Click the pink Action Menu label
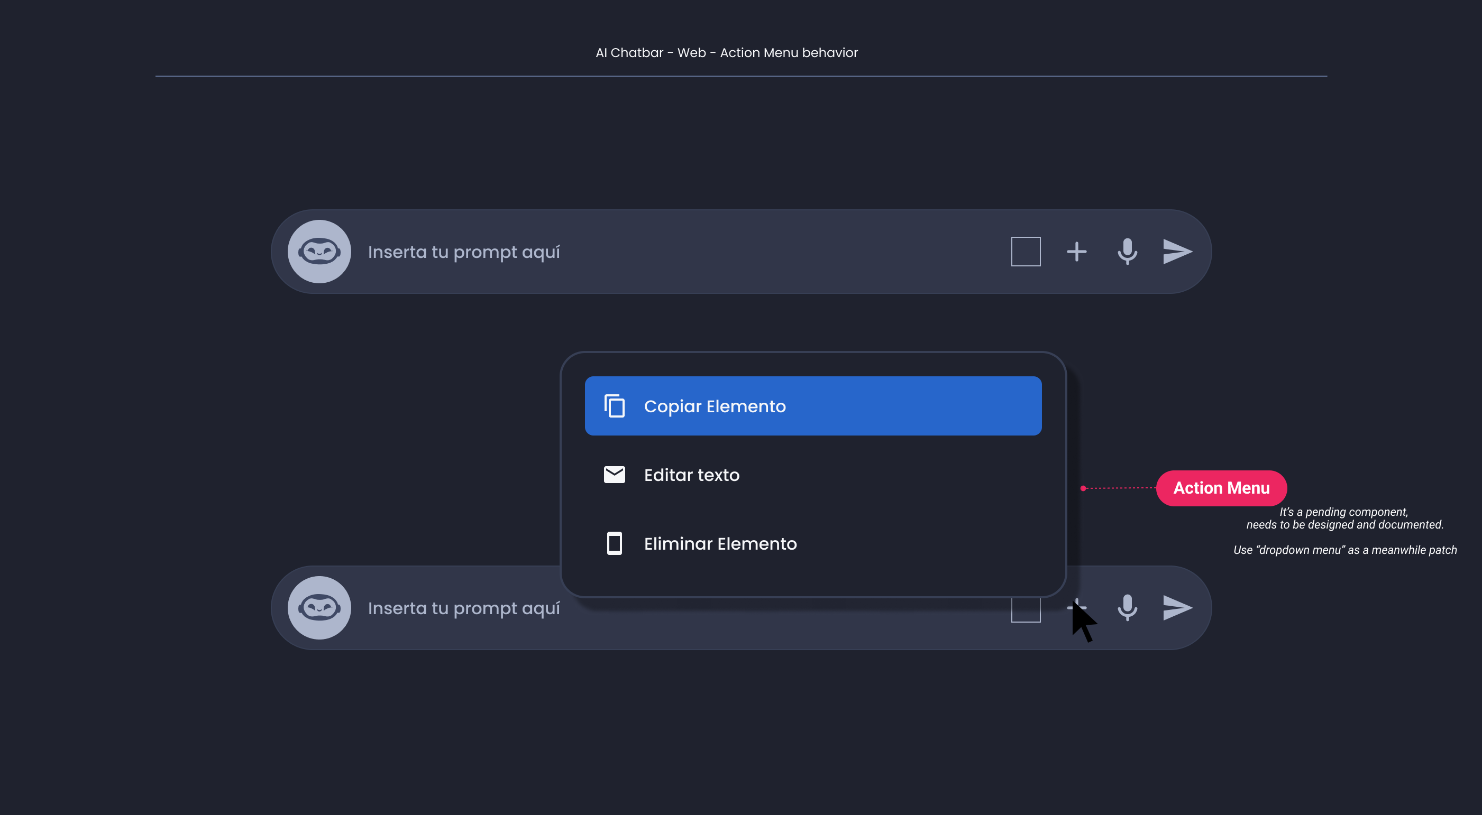Image resolution: width=1482 pixels, height=815 pixels. point(1221,488)
